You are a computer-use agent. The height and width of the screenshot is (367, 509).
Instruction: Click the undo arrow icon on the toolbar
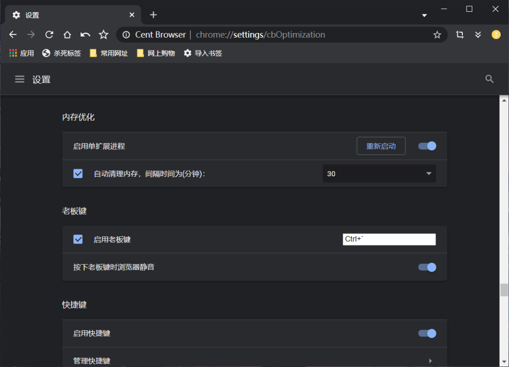point(85,34)
